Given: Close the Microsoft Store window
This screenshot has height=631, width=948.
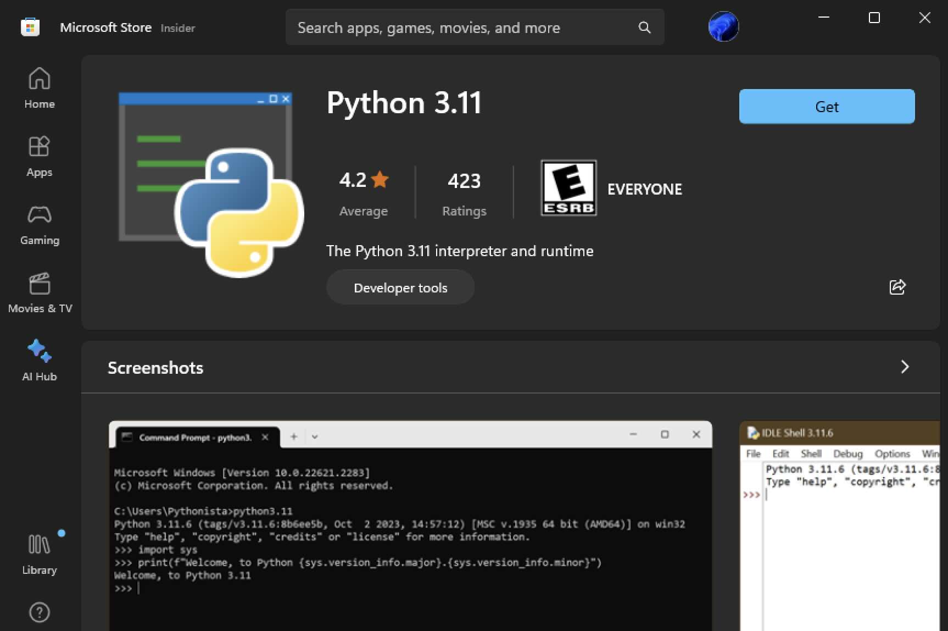Looking at the screenshot, I should (x=925, y=18).
